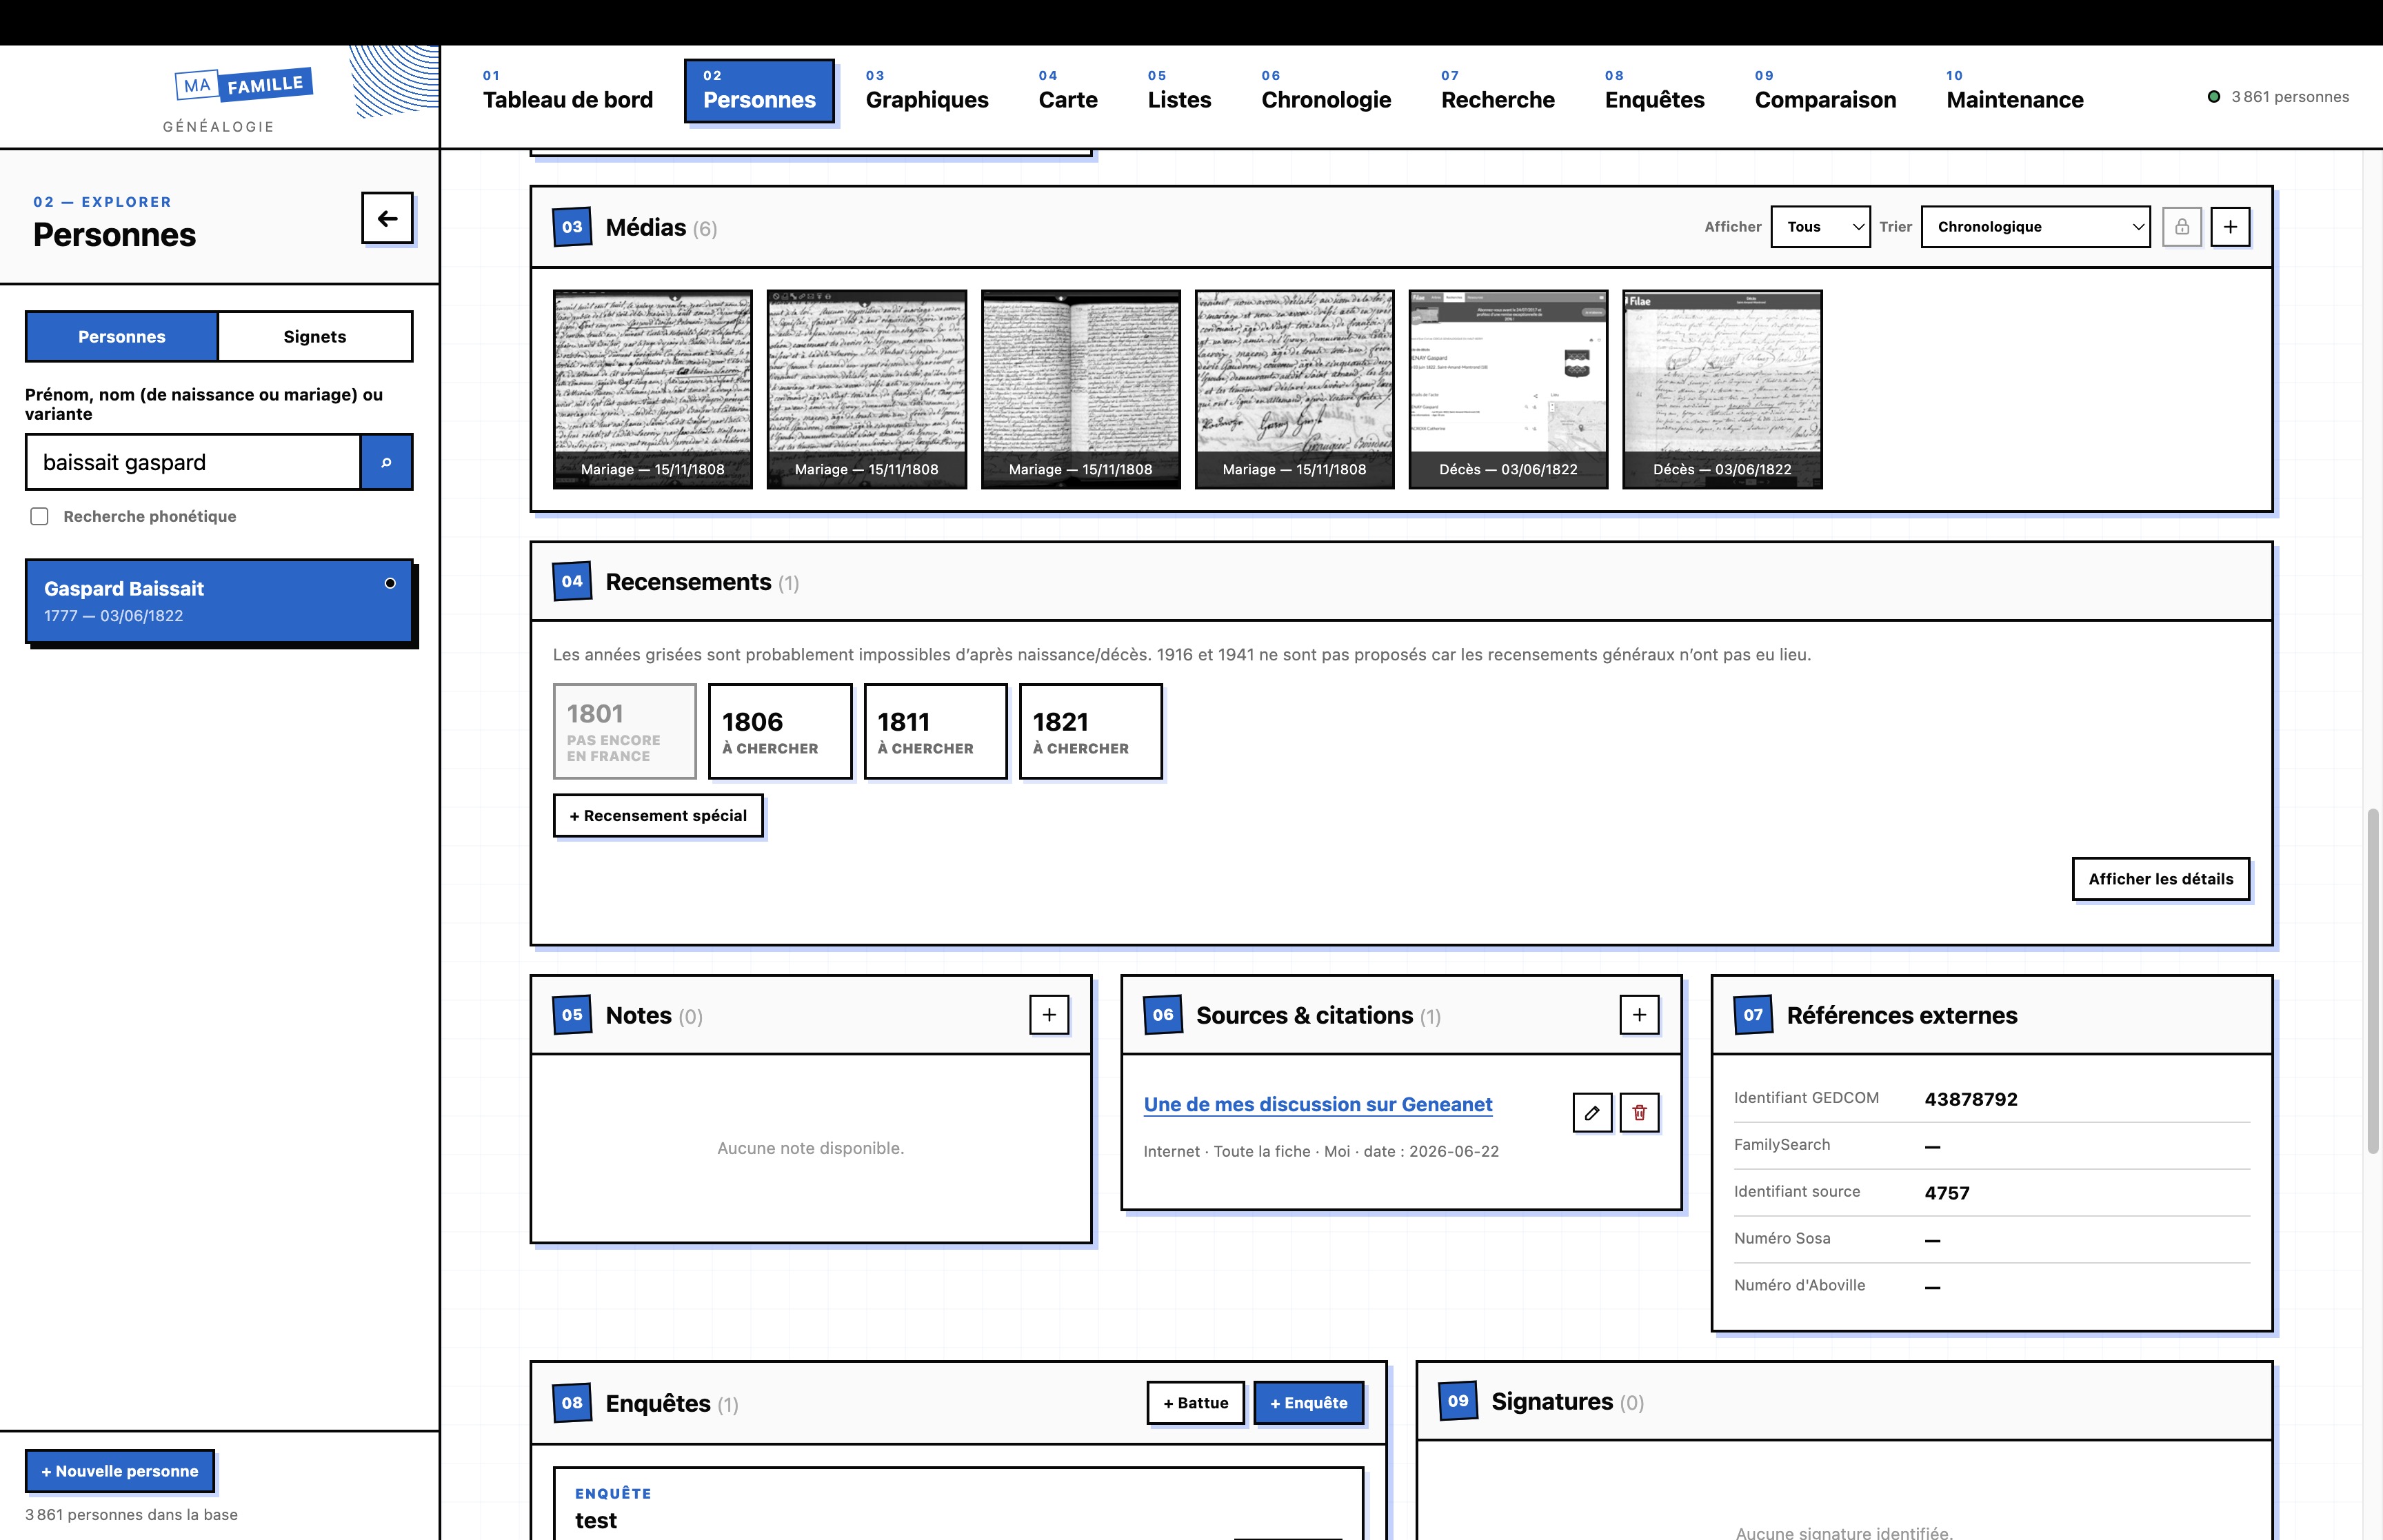
Task: Open the Une de mes discussion sur Geneanet link
Action: pyautogui.click(x=1317, y=1104)
